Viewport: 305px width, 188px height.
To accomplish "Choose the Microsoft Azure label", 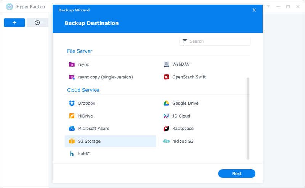I will pyautogui.click(x=93, y=129).
